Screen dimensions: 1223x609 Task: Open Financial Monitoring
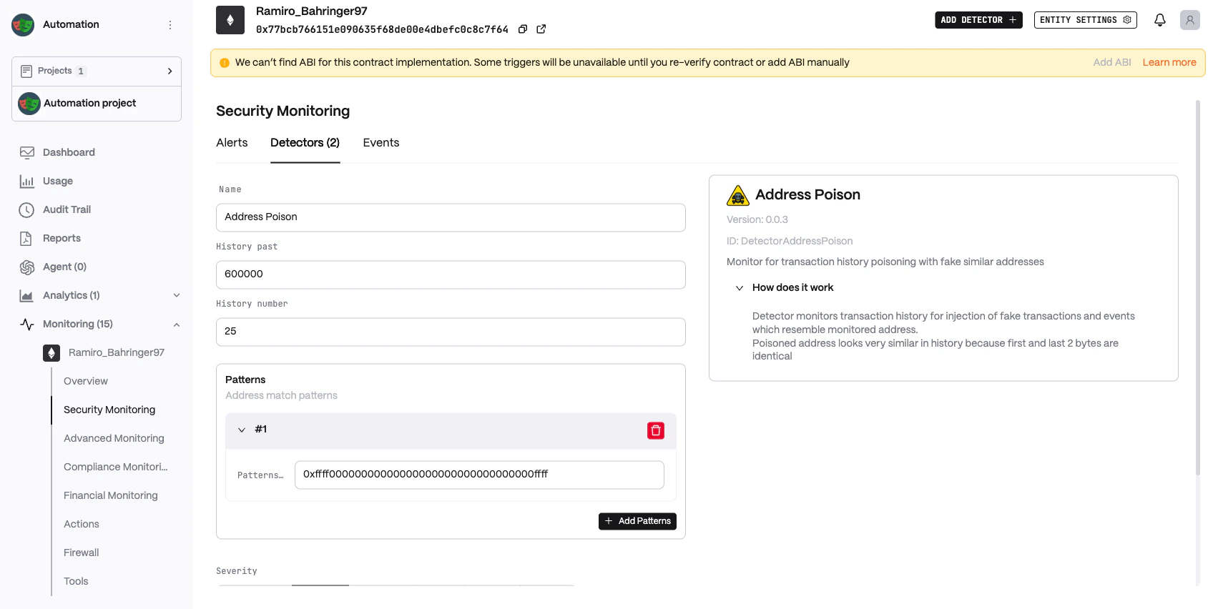coord(111,495)
